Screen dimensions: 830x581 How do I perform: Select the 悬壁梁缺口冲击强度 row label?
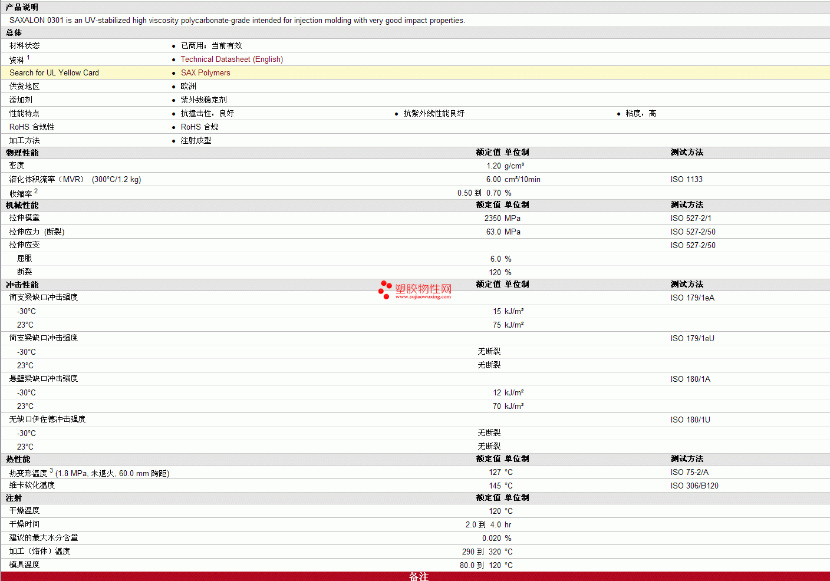[x=44, y=378]
